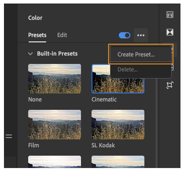184x172 pixels.
Task: Click the hamburger lines icon in left strip
Action: (x=9, y=136)
